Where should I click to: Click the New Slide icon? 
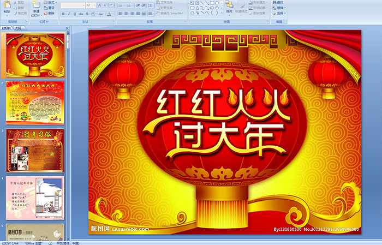pyautogui.click(x=36, y=4)
